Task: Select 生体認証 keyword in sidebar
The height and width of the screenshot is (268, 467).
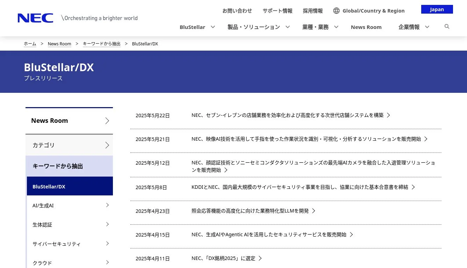Action: 70,225
